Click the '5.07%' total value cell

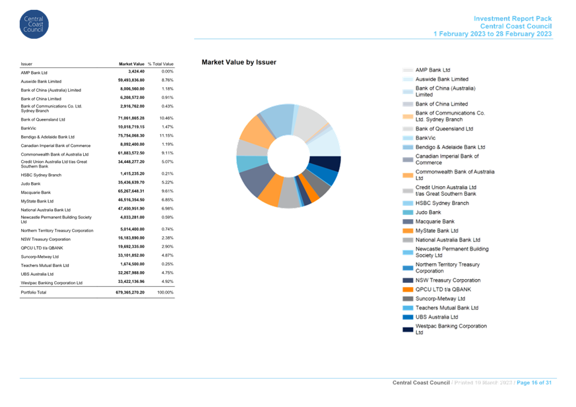tap(168, 162)
